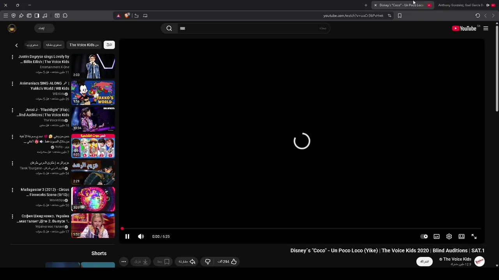Reload the page with the refresh icon
The height and width of the screenshot is (280, 499).
point(478,16)
